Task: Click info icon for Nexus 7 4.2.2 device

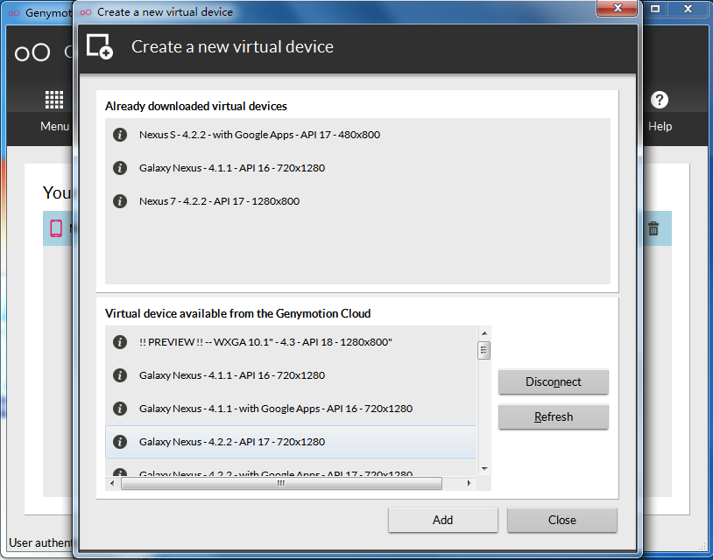Action: (120, 201)
